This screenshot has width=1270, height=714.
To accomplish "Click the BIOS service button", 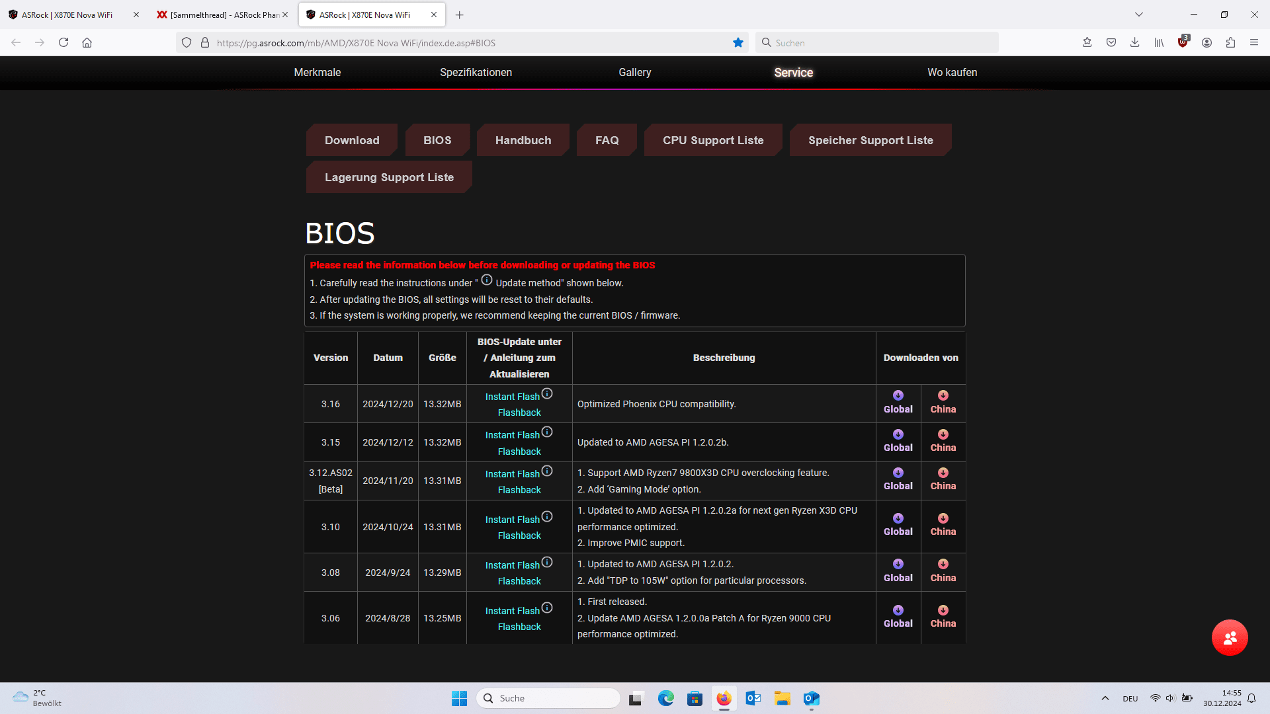I will pos(437,140).
